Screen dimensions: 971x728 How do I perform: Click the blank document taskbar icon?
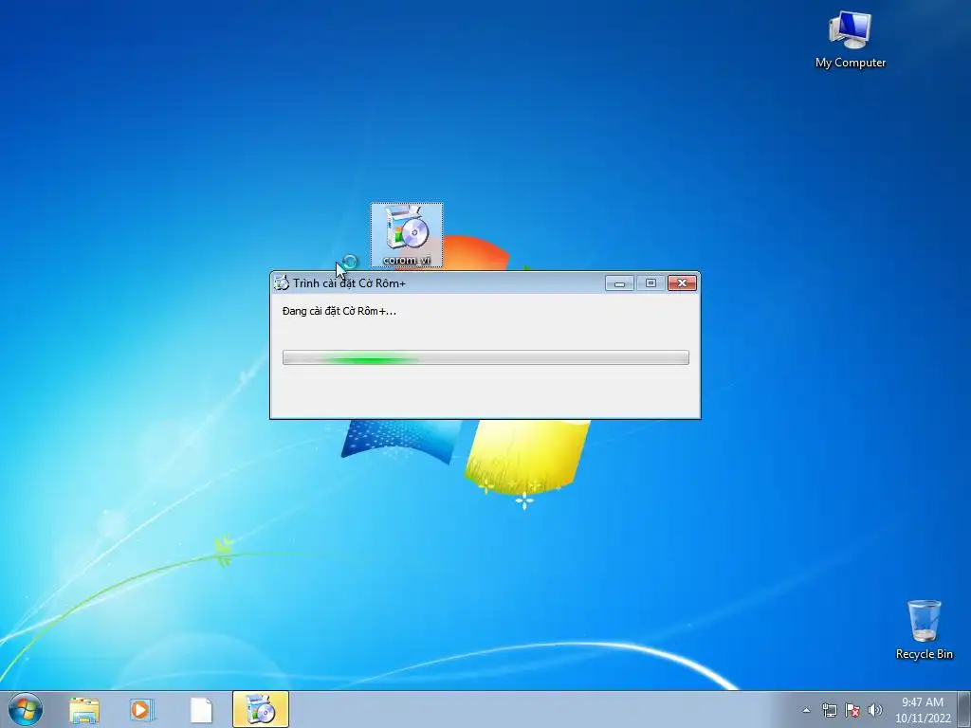(201, 710)
